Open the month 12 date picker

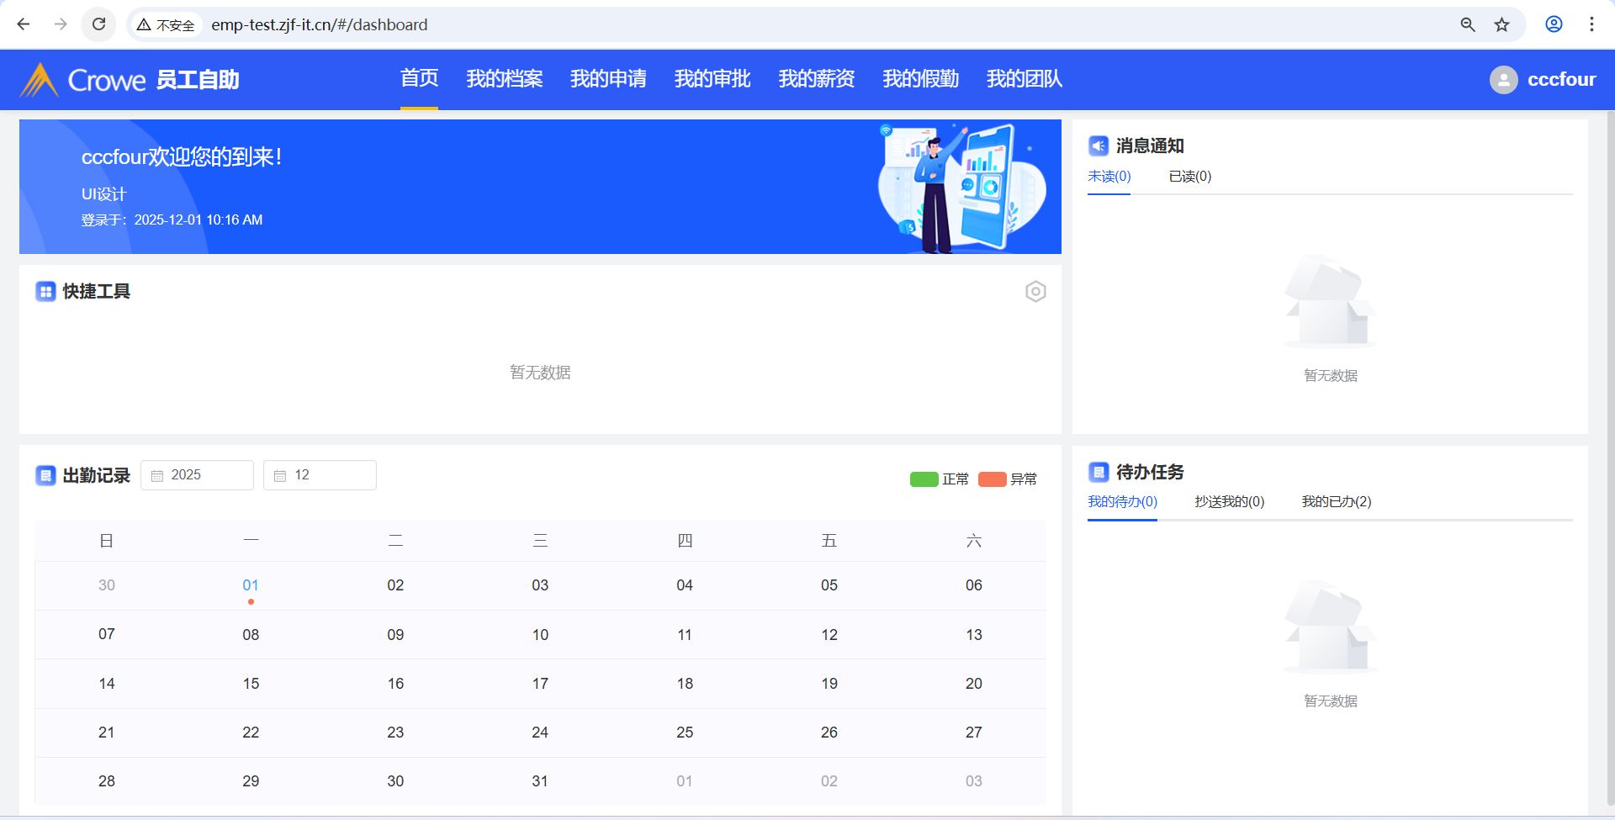click(x=320, y=475)
